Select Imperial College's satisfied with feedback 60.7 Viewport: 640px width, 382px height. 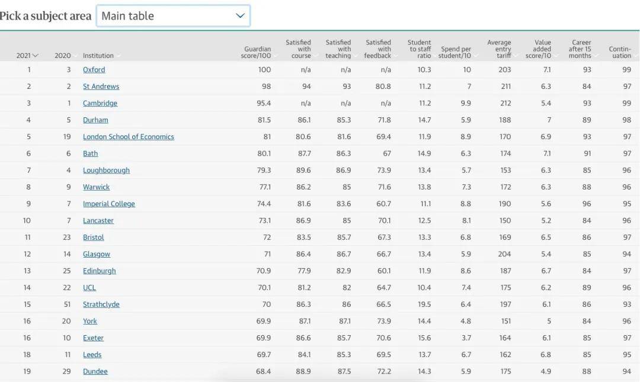click(383, 204)
